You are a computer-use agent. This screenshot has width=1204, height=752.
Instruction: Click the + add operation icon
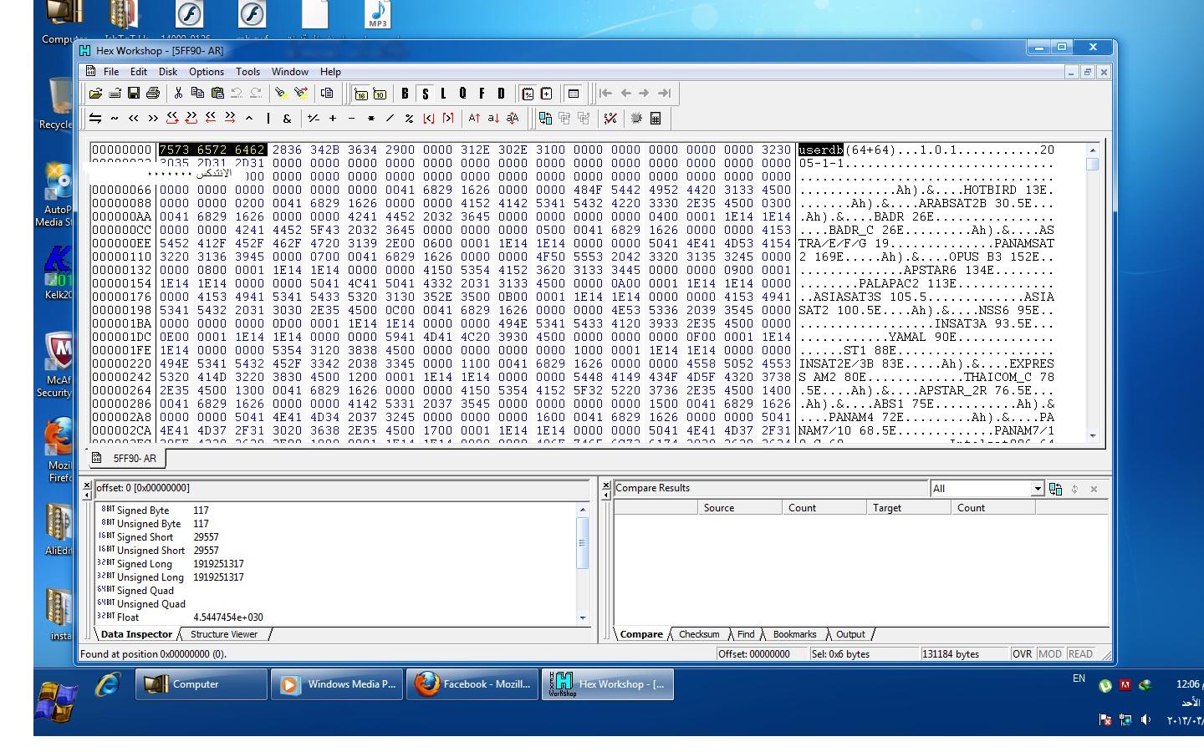[333, 119]
